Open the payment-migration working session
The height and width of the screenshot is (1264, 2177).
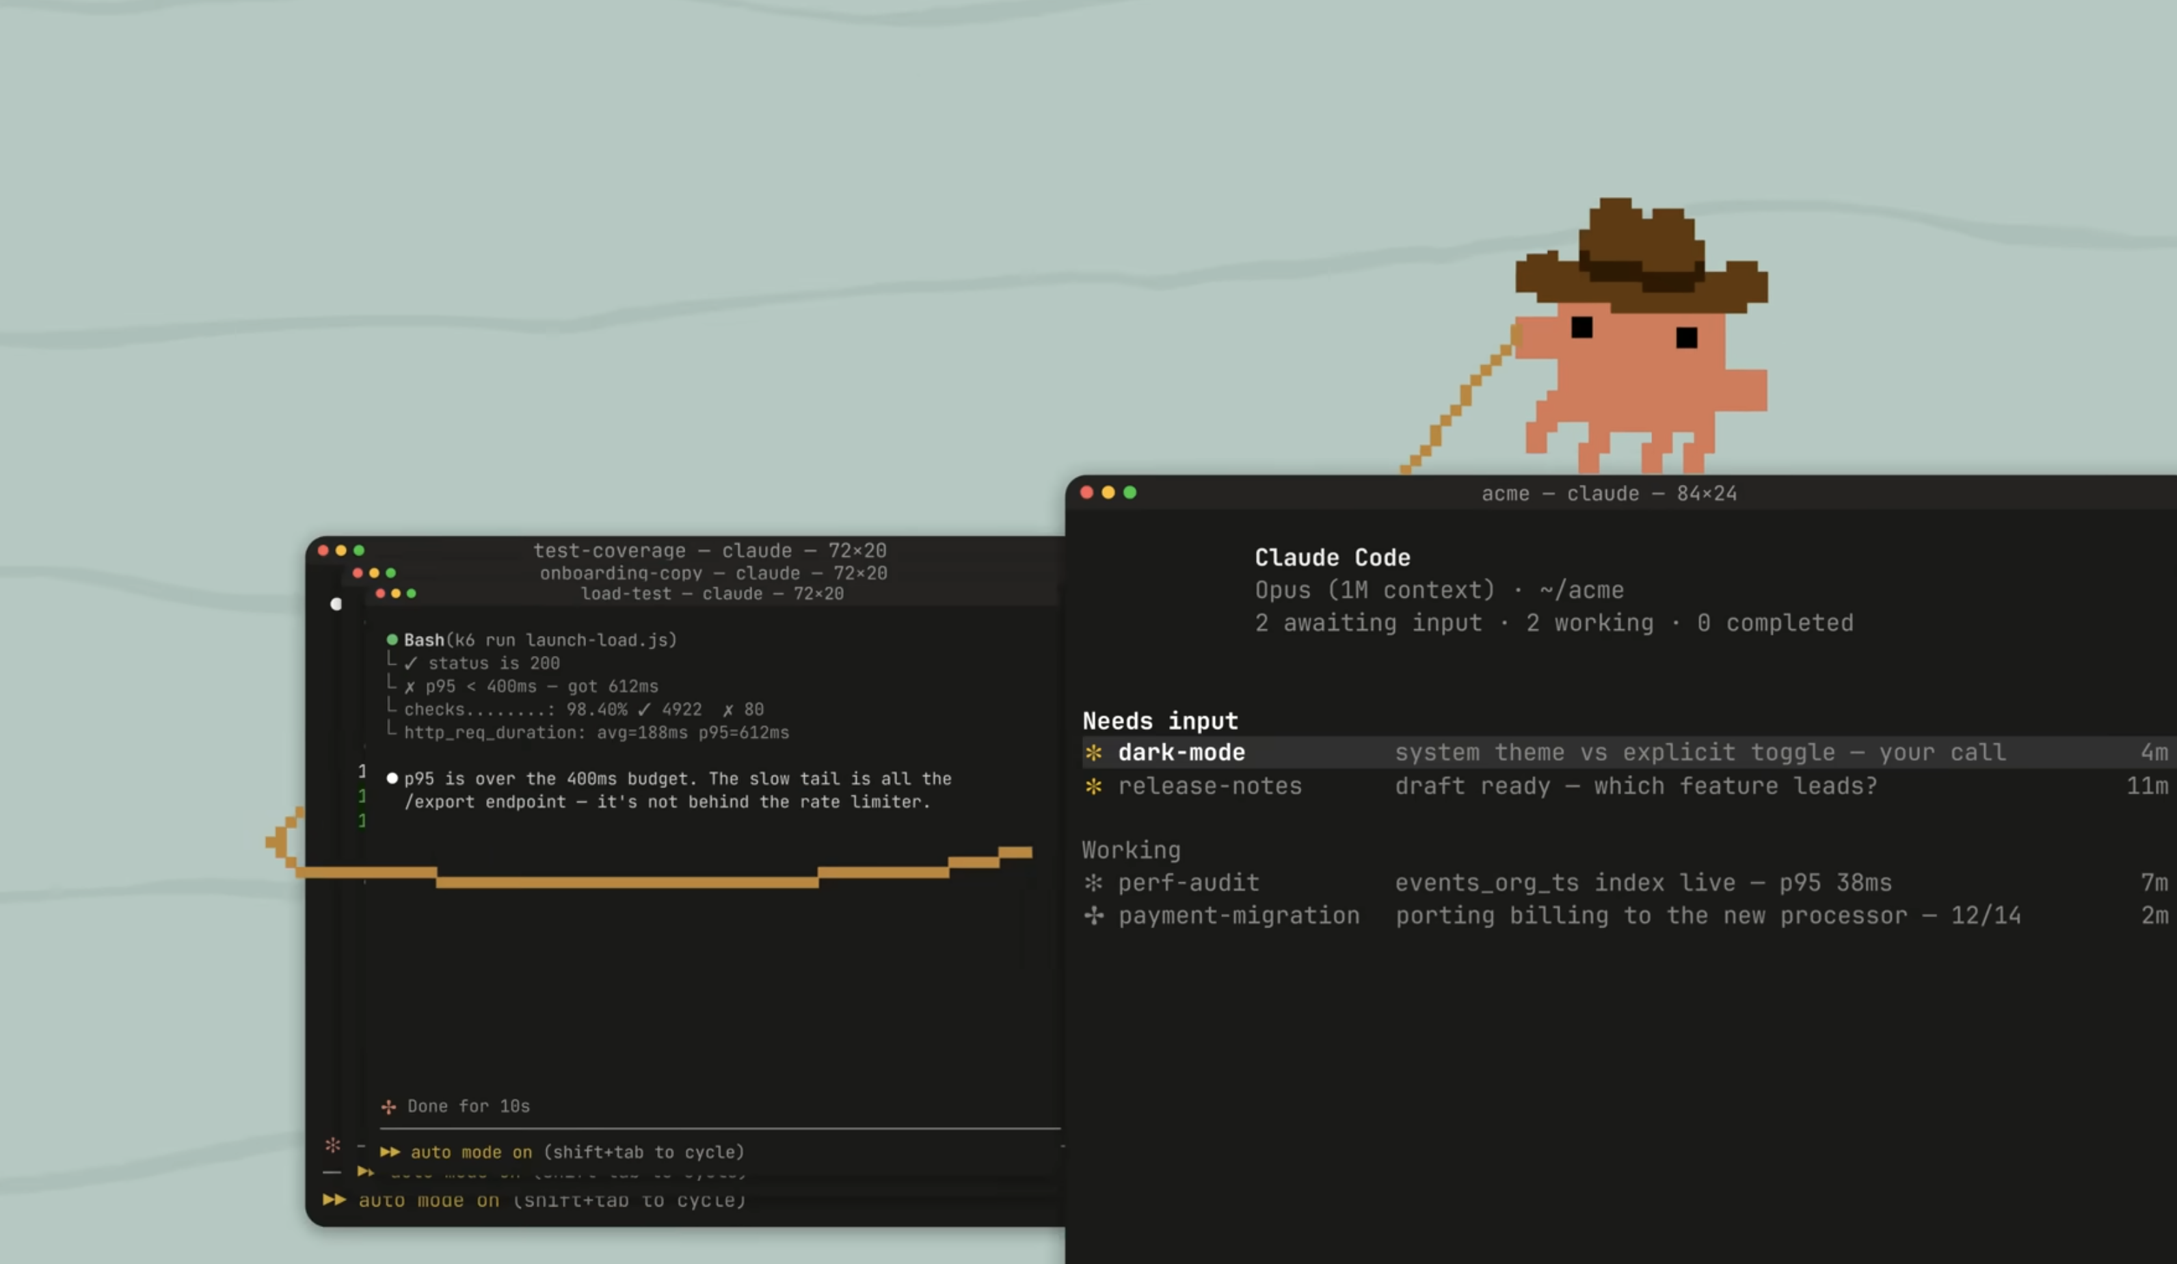pyautogui.click(x=1629, y=916)
